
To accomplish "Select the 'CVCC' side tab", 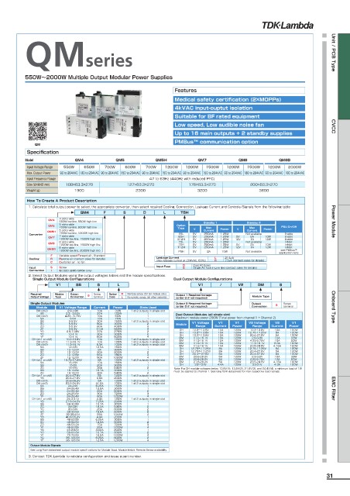I will tap(333, 126).
